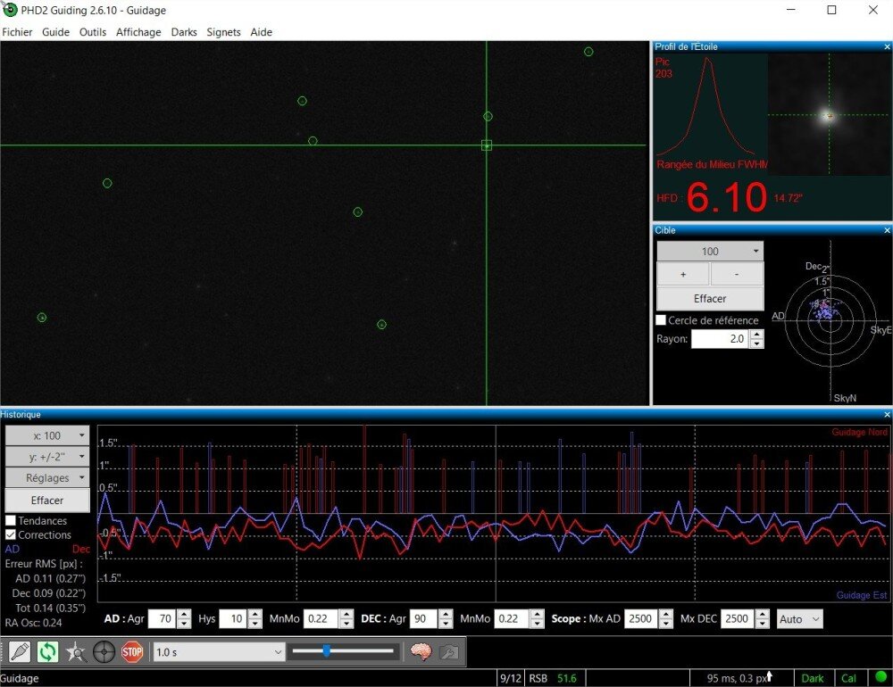893x687 pixels.
Task: Toggle the Tendances checkbox
Action: coord(13,520)
